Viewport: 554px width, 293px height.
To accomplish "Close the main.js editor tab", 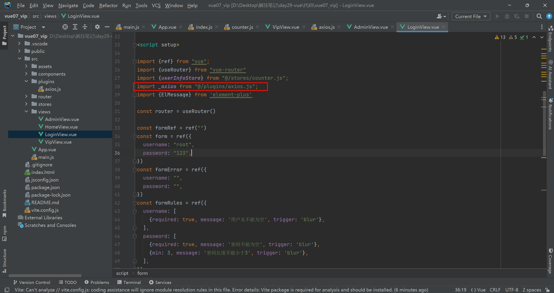I will [144, 27].
